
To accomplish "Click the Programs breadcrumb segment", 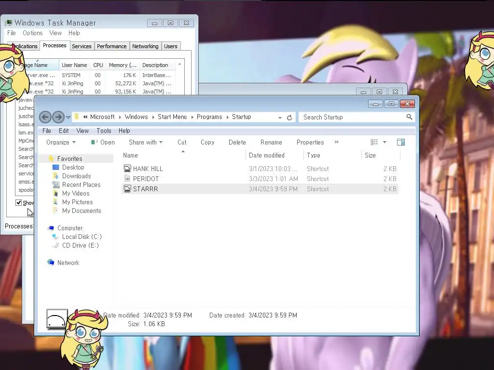I will coord(209,117).
